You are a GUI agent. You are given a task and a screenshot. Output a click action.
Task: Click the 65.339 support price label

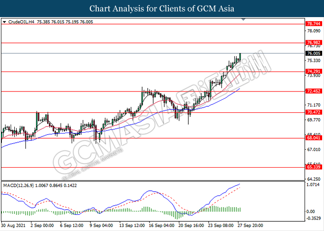313,167
